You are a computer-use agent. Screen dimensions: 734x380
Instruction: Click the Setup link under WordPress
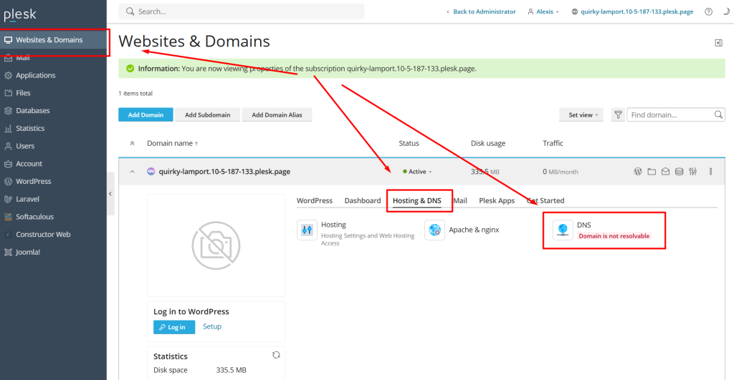point(212,326)
